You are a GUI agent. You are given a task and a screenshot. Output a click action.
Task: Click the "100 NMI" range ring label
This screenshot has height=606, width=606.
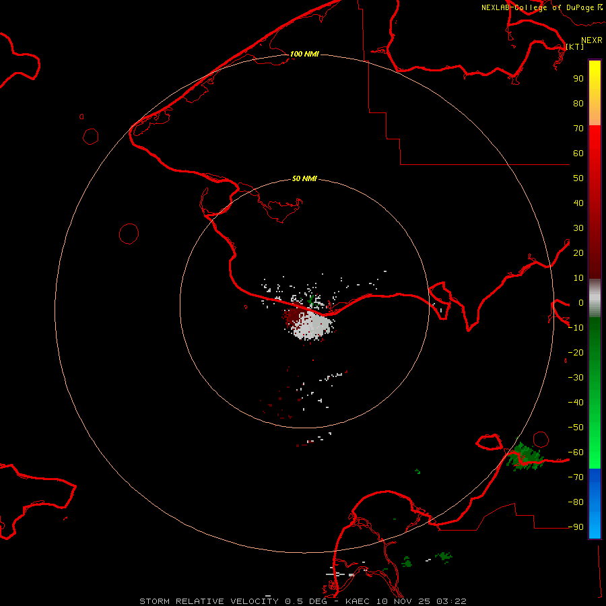[x=304, y=54]
